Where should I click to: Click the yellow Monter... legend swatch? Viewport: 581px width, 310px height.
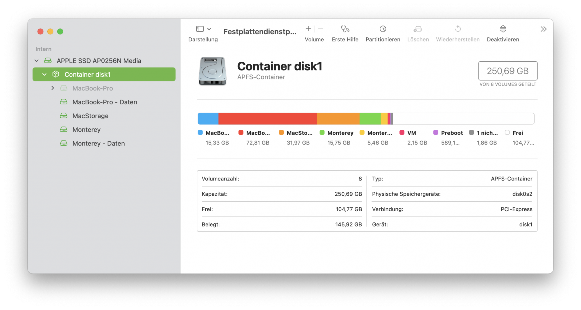click(x=362, y=132)
